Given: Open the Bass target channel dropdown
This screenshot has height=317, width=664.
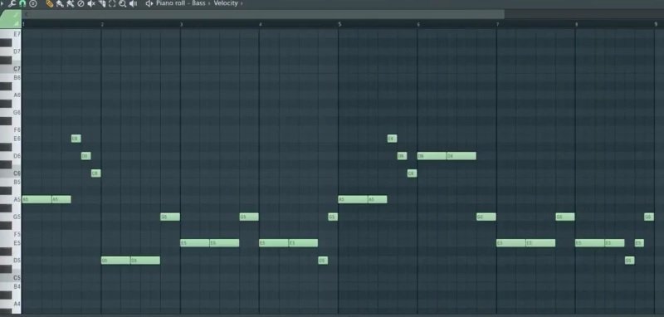Looking at the screenshot, I should (x=198, y=3).
